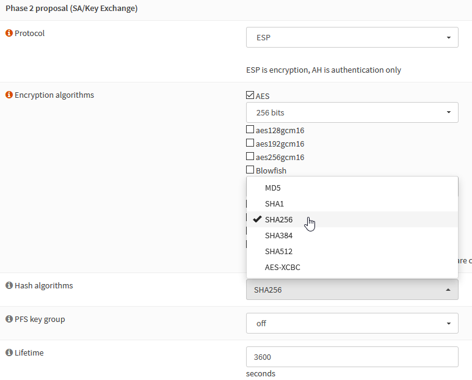Tick the aes256gcm16 checkbox

[250, 156]
